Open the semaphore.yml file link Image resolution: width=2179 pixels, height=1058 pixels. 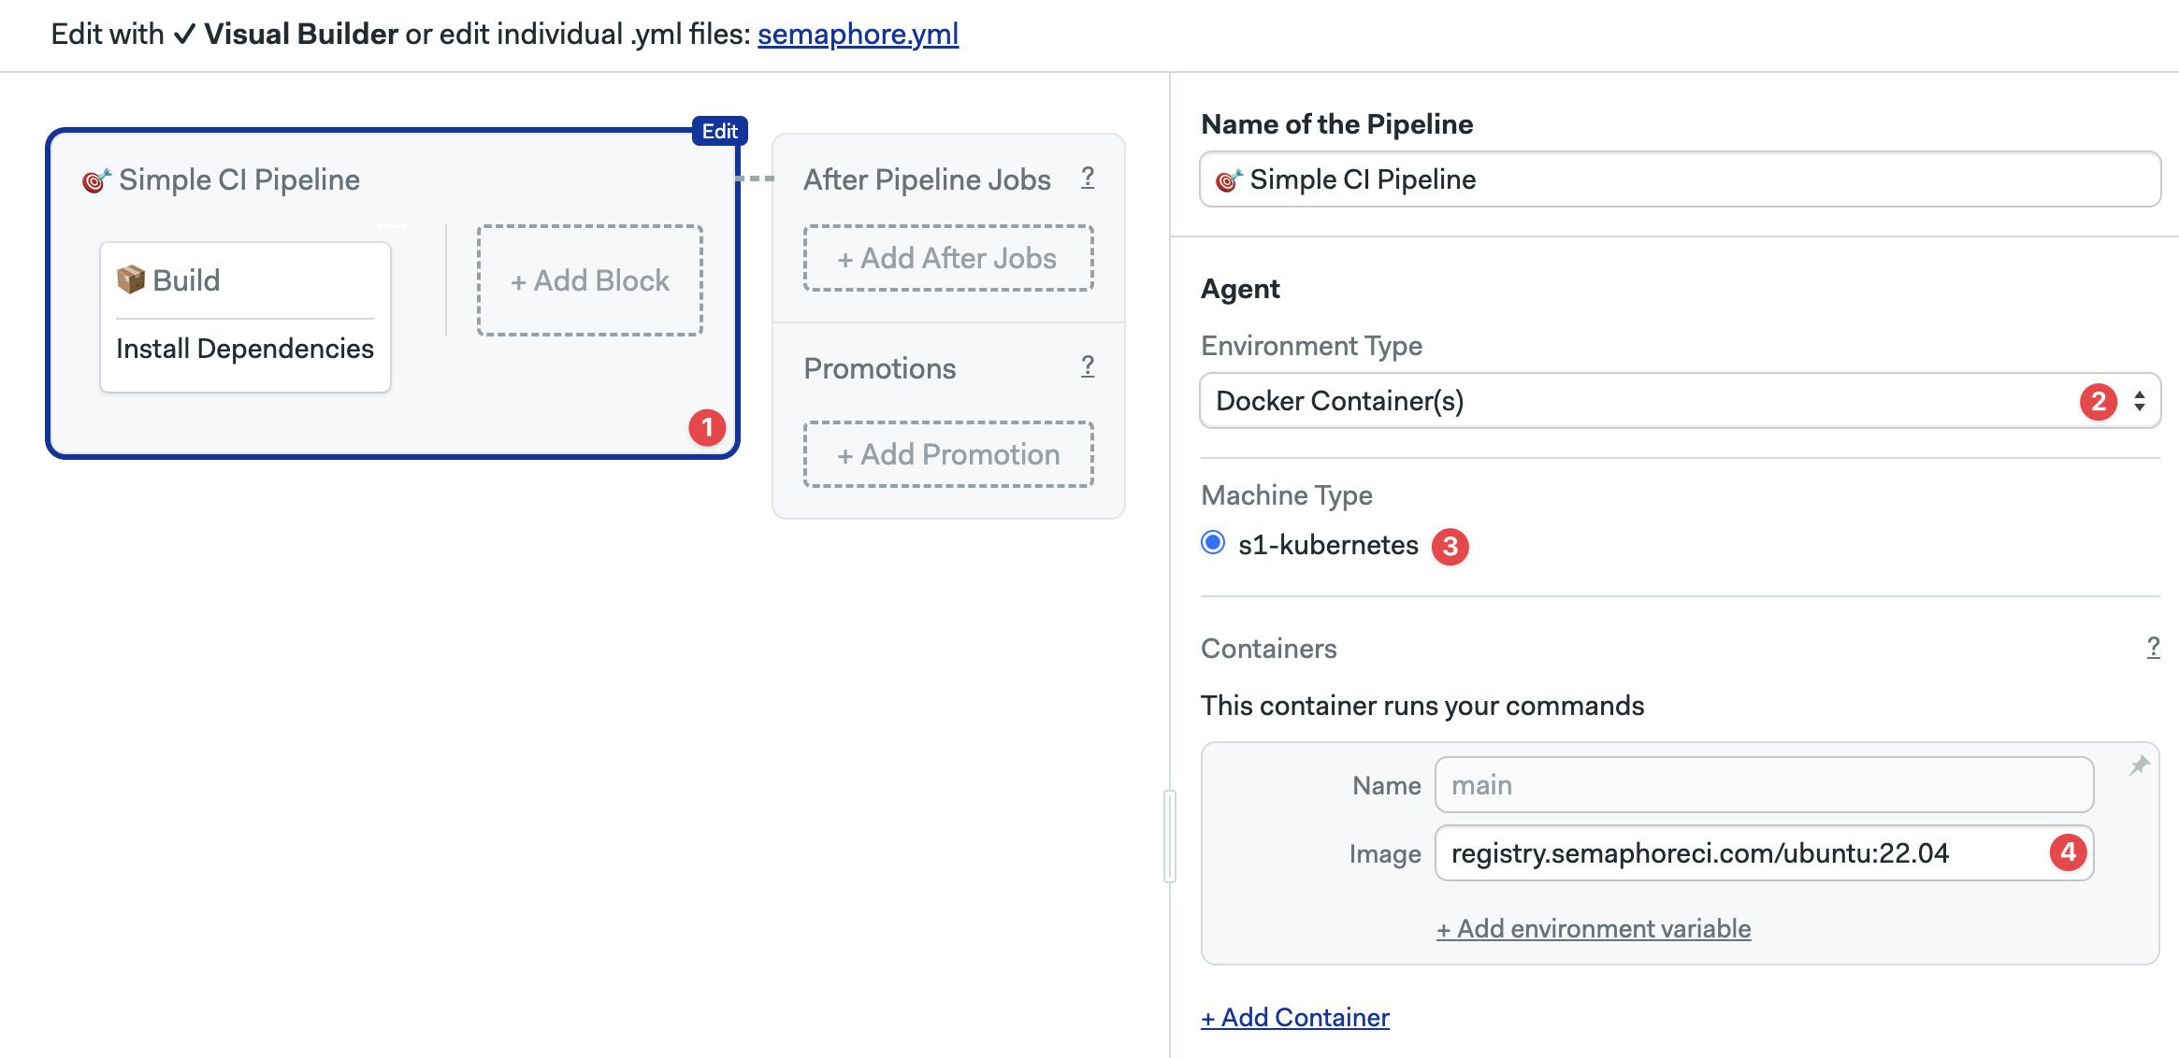[x=858, y=34]
